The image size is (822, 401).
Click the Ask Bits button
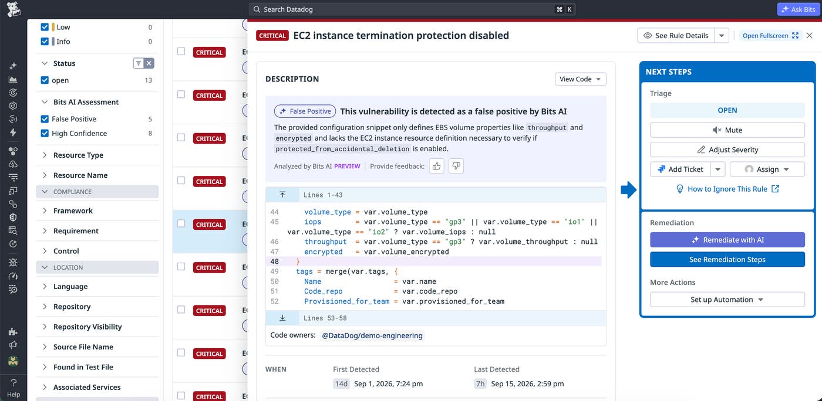click(x=797, y=9)
